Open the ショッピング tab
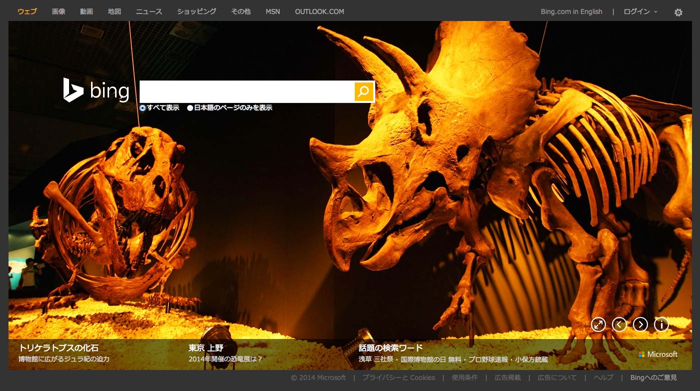700x391 pixels. click(x=197, y=11)
